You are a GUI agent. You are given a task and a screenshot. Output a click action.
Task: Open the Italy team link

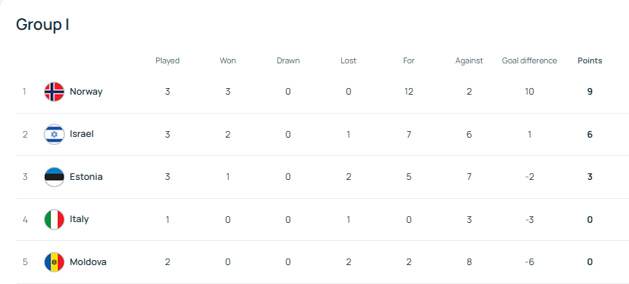click(79, 219)
